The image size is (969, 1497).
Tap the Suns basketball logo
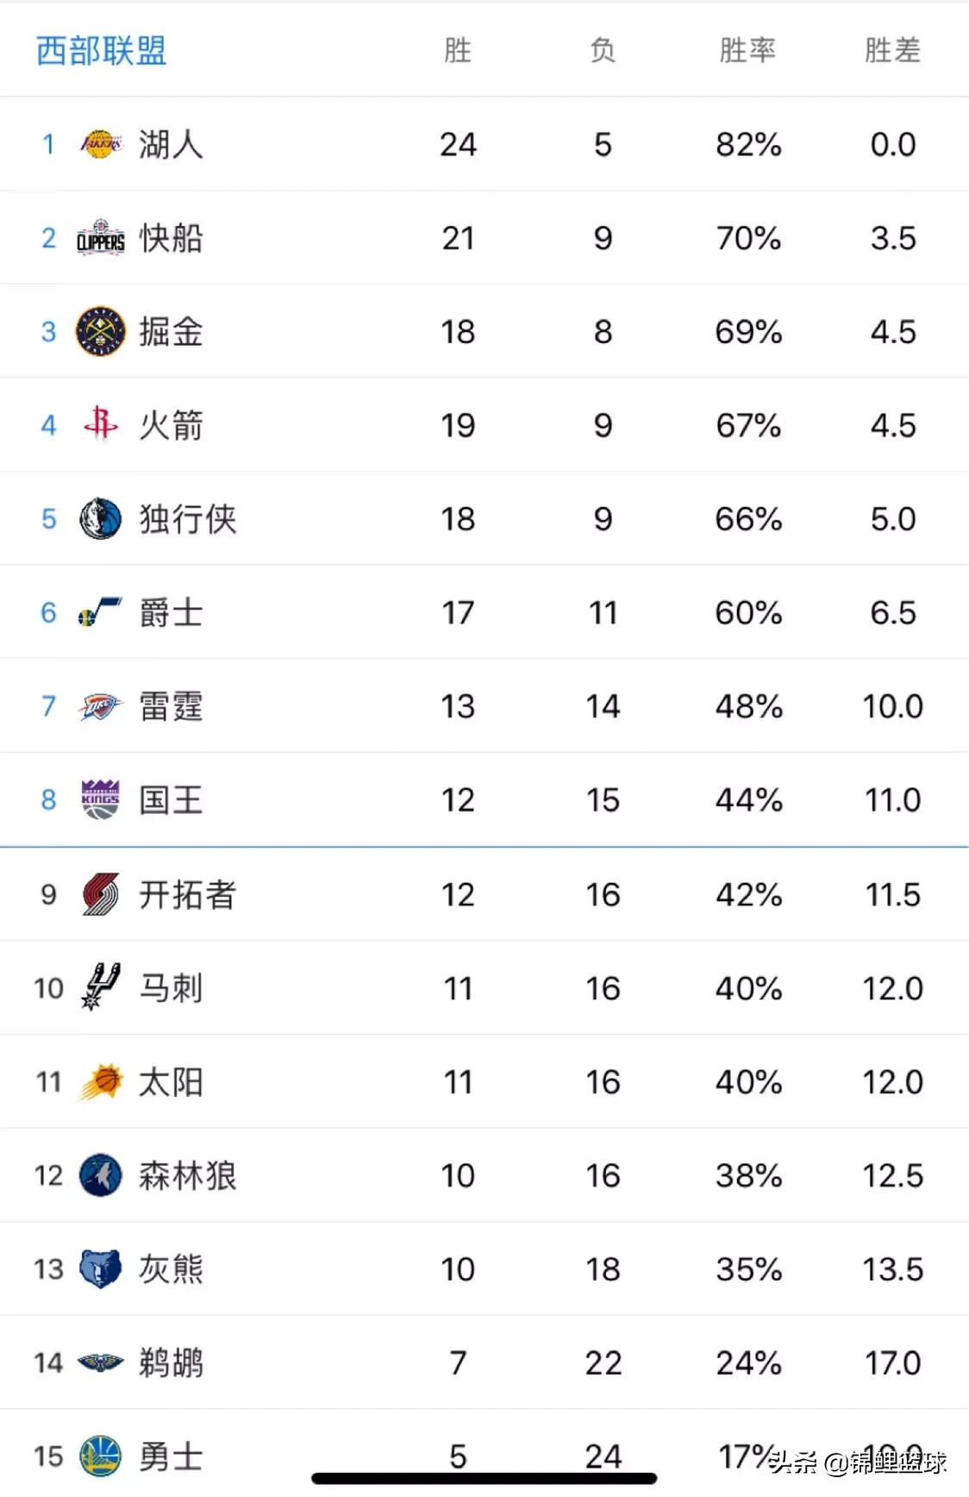click(101, 1081)
